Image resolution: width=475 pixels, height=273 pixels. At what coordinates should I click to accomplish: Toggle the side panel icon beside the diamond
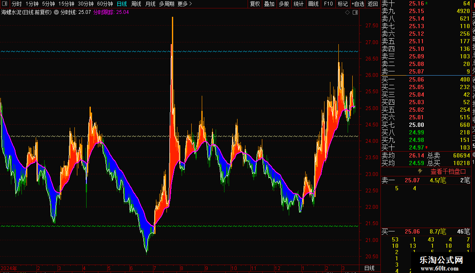(355, 13)
